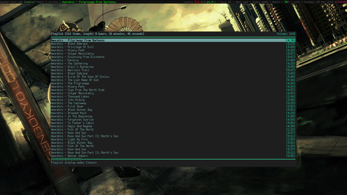Switch to the system workspace tag

[x=5, y=2]
